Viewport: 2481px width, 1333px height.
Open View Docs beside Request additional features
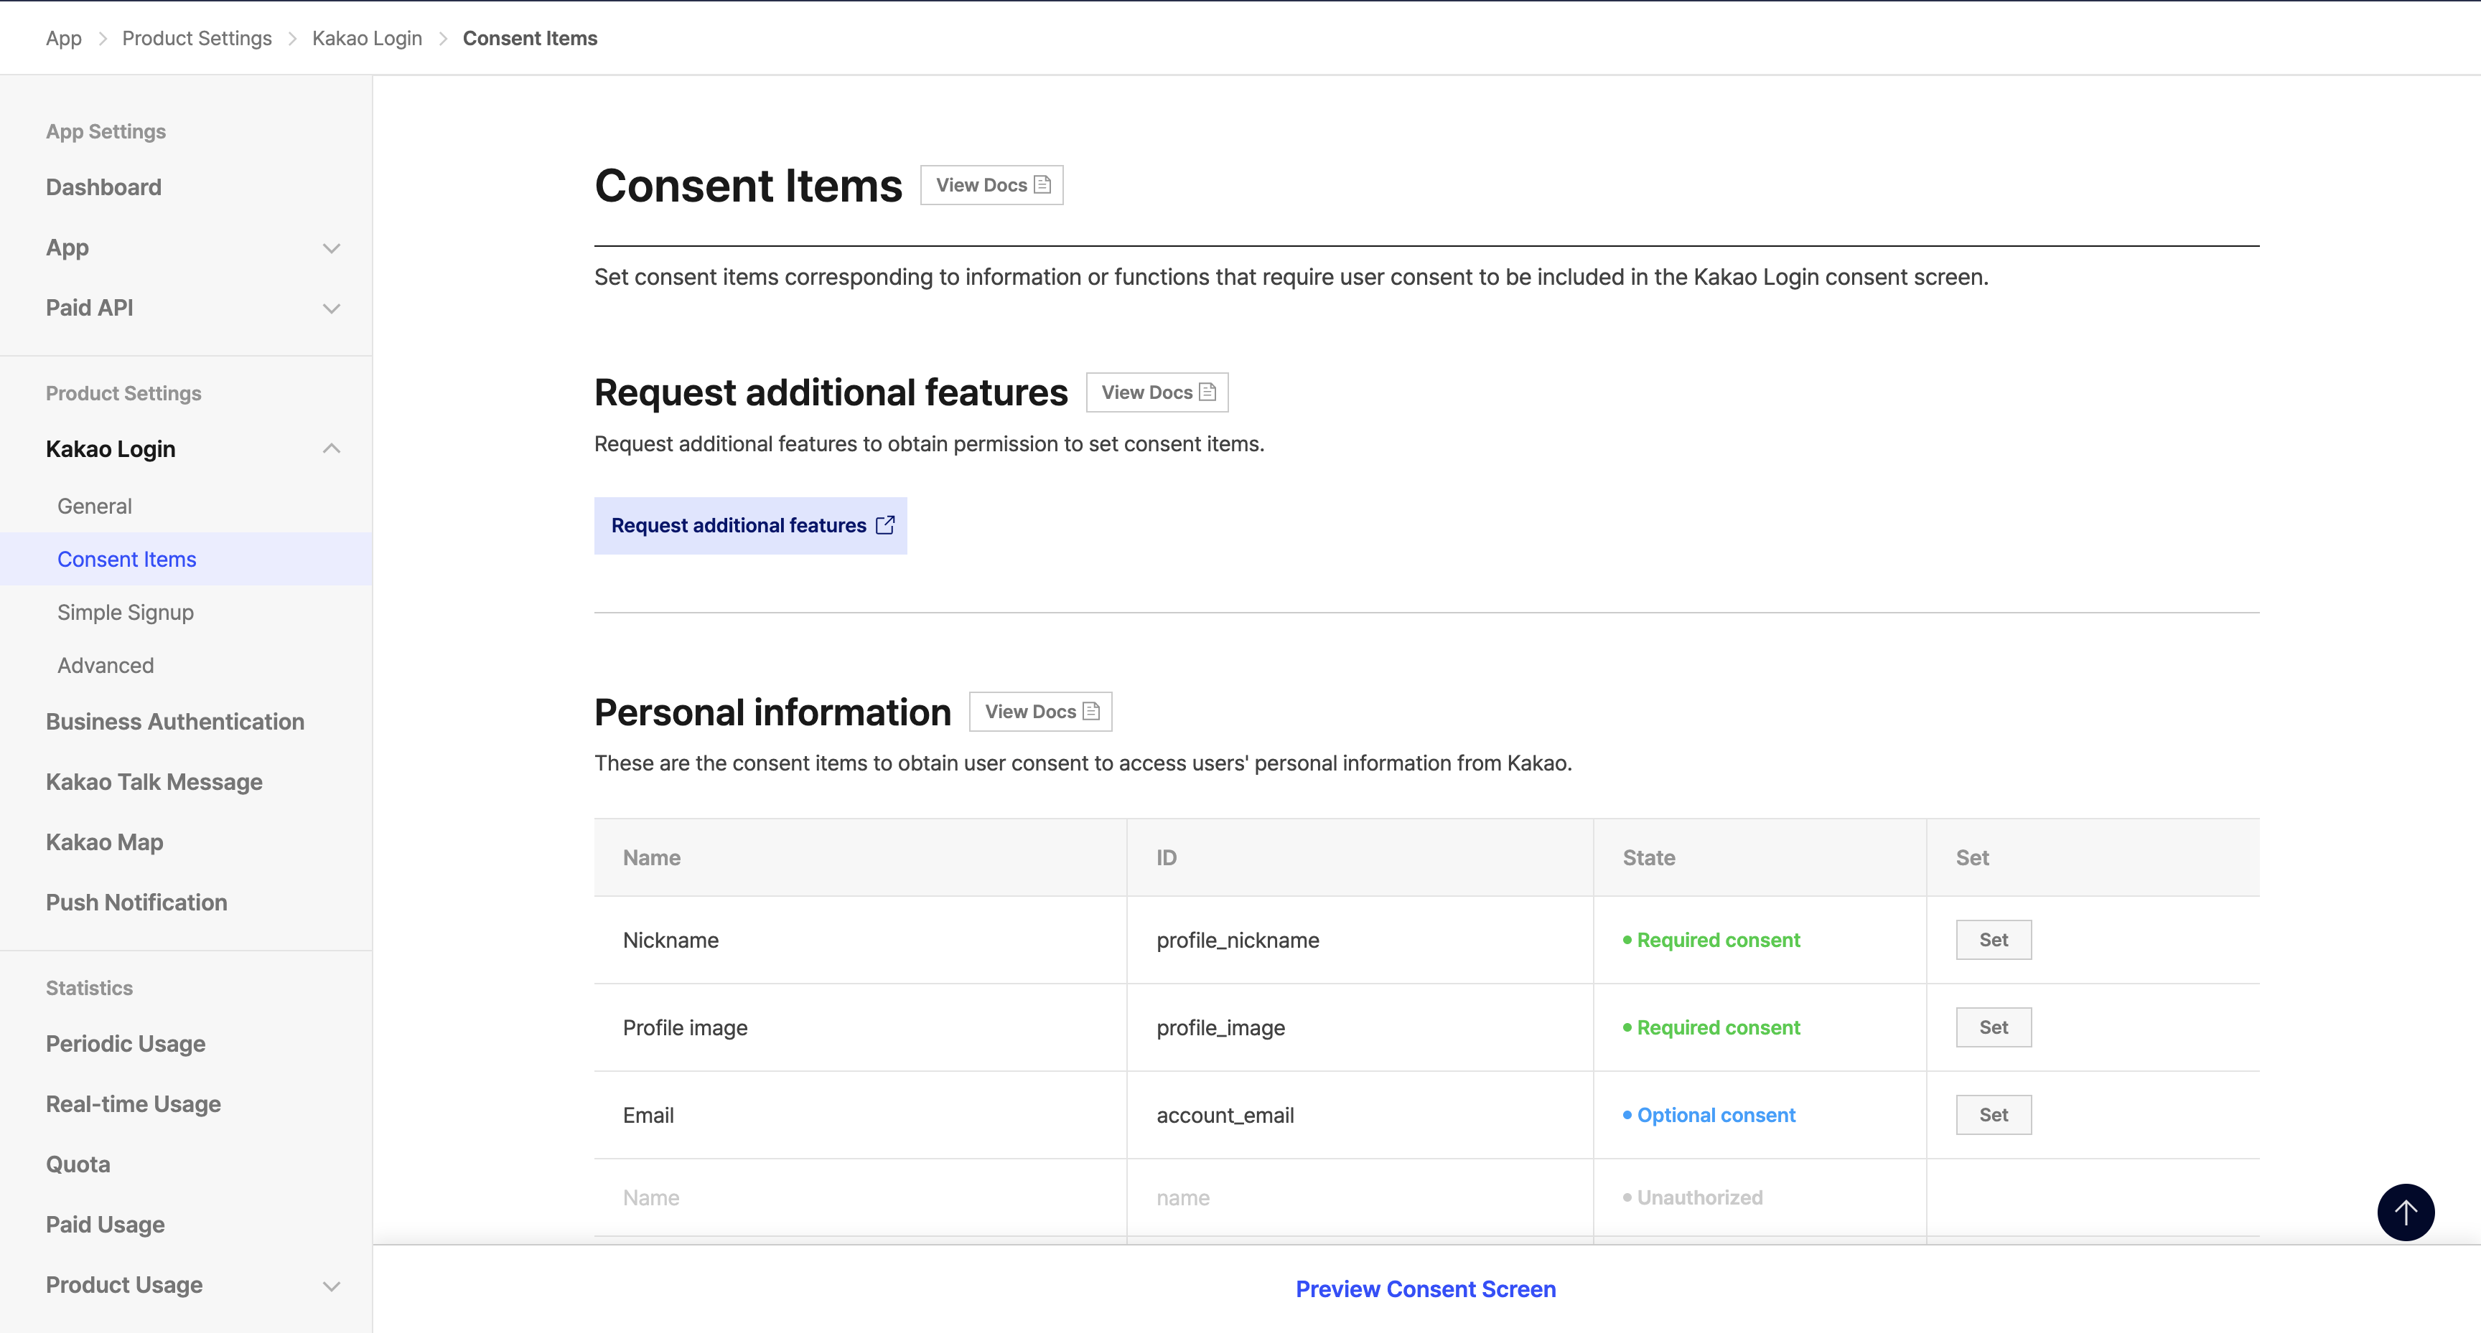click(1156, 392)
